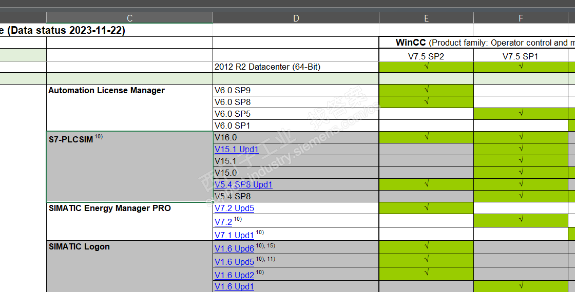Select the SIMATIC Logon cell
The width and height of the screenshot is (575, 292).
pyautogui.click(x=129, y=266)
